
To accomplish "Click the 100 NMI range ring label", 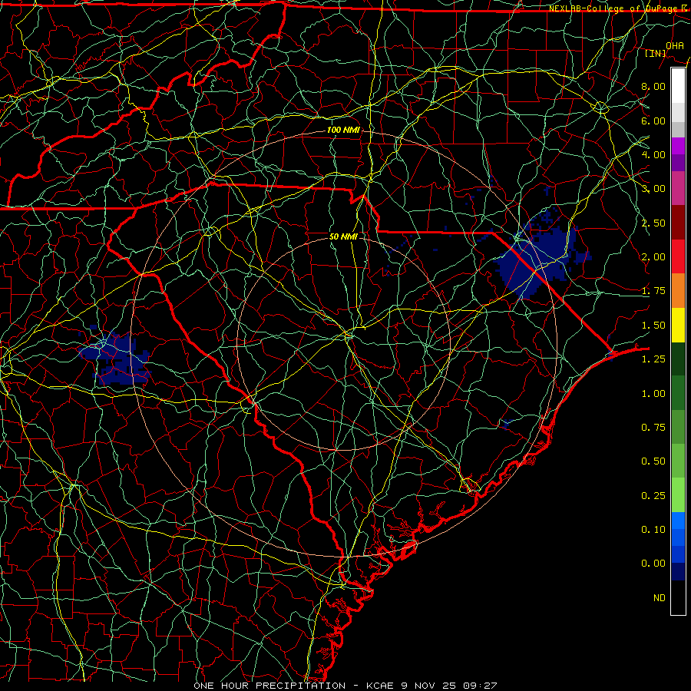I will click(x=343, y=130).
